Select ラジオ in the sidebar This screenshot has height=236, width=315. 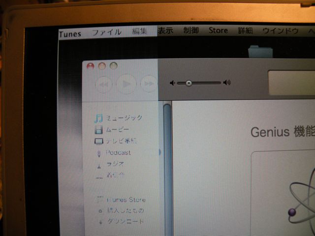pyautogui.click(x=115, y=164)
